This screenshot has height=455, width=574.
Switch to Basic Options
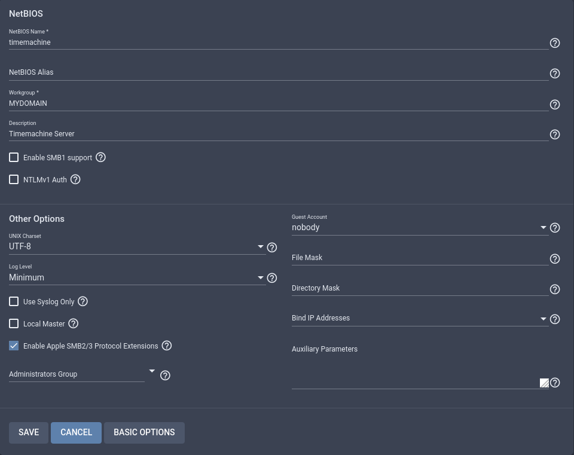click(x=144, y=432)
